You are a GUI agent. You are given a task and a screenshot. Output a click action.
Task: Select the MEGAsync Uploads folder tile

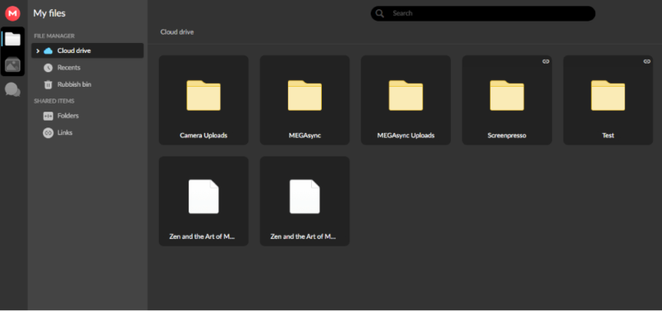pyautogui.click(x=405, y=100)
